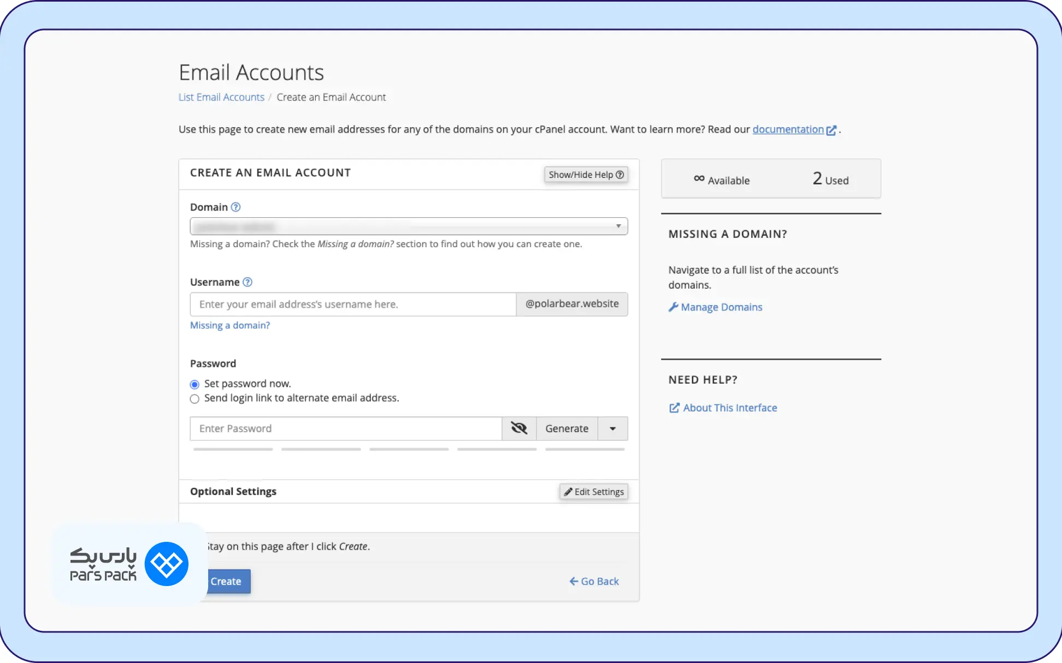Click the pencil icon on Edit Settings

click(568, 492)
